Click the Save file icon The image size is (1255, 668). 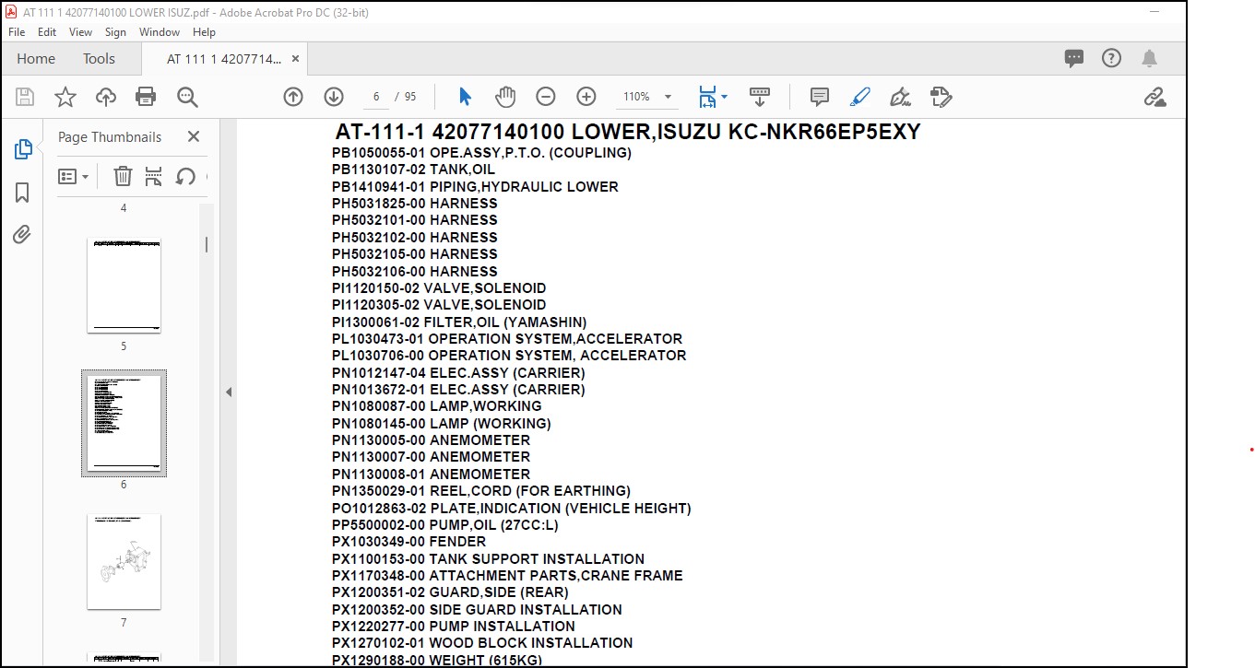point(25,97)
